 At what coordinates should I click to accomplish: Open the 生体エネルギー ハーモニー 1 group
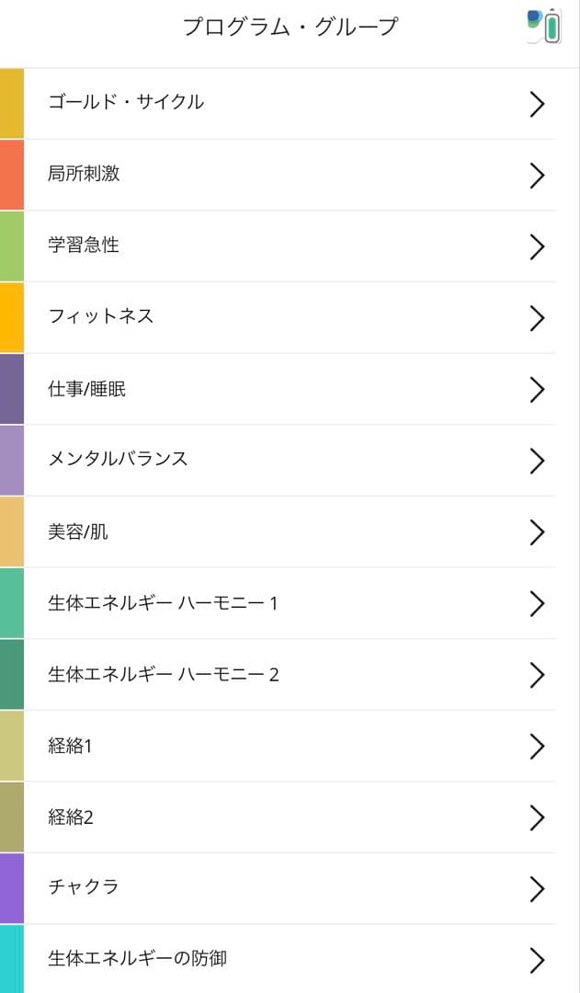click(x=276, y=603)
